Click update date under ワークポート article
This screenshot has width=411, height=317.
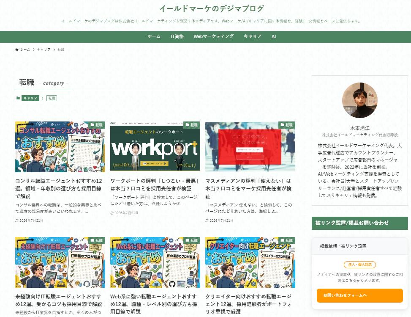coord(124,213)
